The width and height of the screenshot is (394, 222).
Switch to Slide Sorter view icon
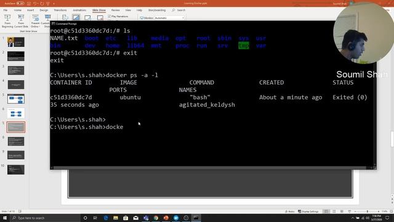(334, 212)
